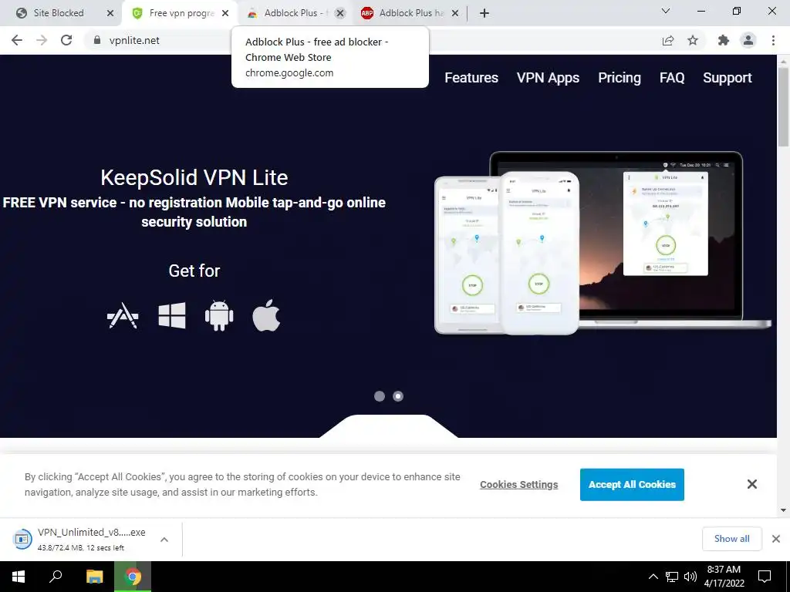The width and height of the screenshot is (790, 592).
Task: Open Windows taskbar search
Action: tap(56, 577)
